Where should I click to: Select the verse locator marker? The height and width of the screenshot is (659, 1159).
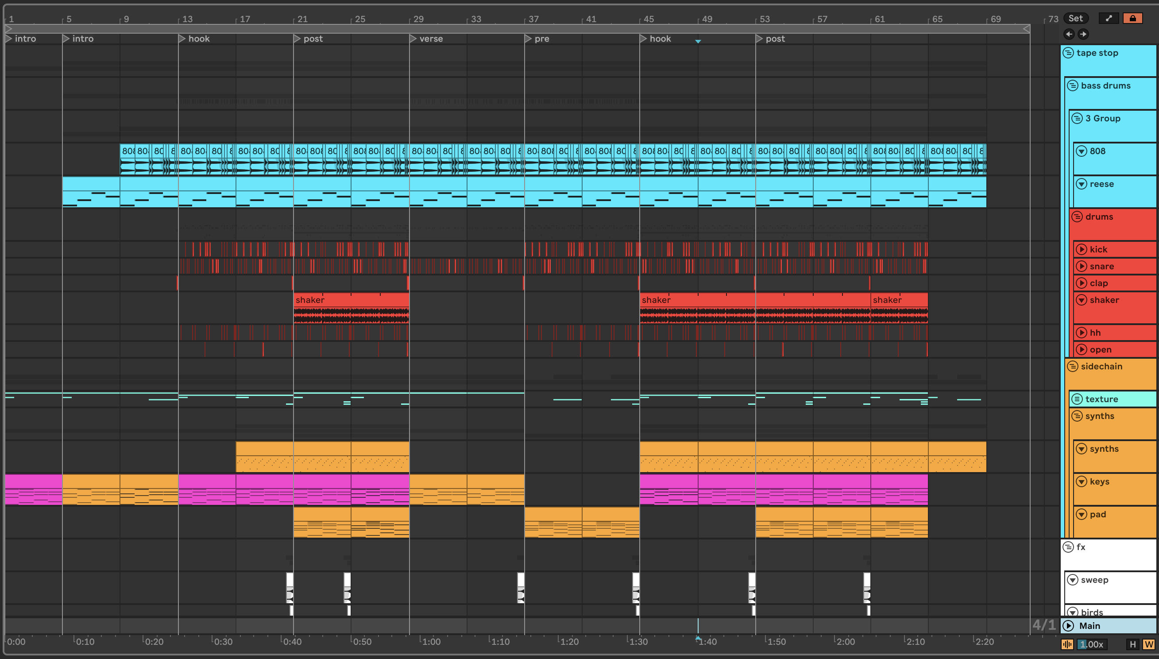coord(413,39)
